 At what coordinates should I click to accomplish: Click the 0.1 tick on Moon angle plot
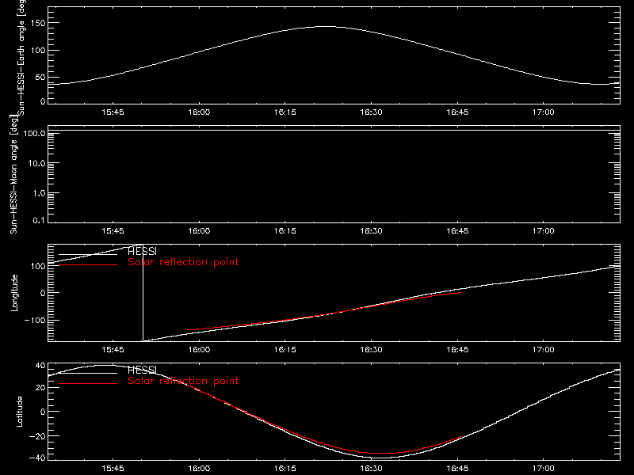coord(39,220)
